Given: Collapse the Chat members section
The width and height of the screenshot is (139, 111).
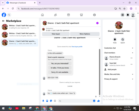Looking at the screenshot, I should pyautogui.click(x=119, y=53).
